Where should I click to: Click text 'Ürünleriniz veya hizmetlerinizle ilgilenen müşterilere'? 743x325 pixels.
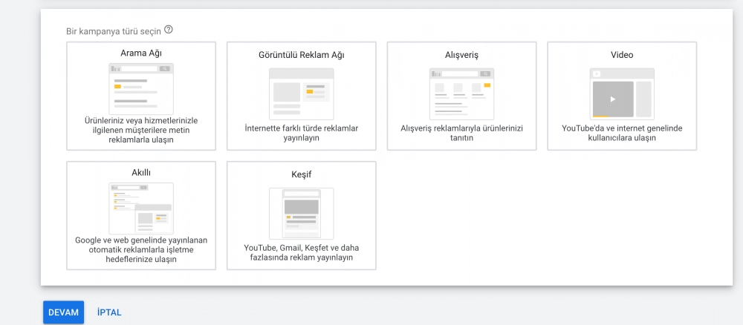pyautogui.click(x=141, y=125)
